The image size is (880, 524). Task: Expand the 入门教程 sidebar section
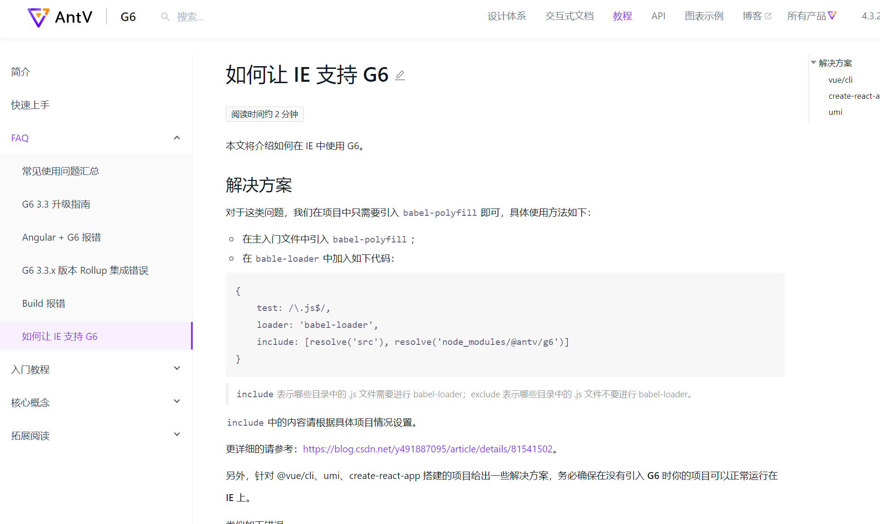pos(177,368)
